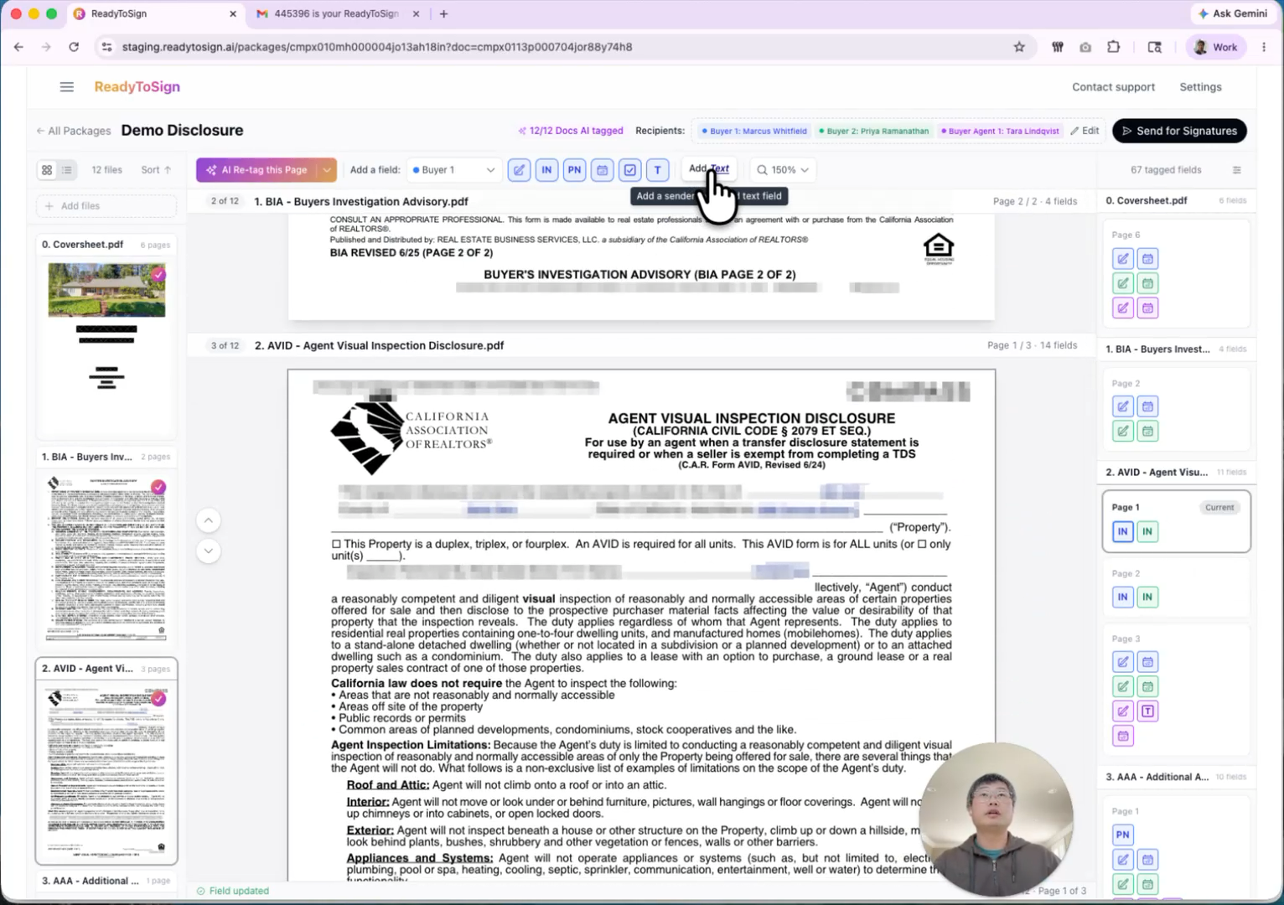Open tagged fields filter icon
Viewport: 1284px width, 905px height.
click(x=1236, y=170)
